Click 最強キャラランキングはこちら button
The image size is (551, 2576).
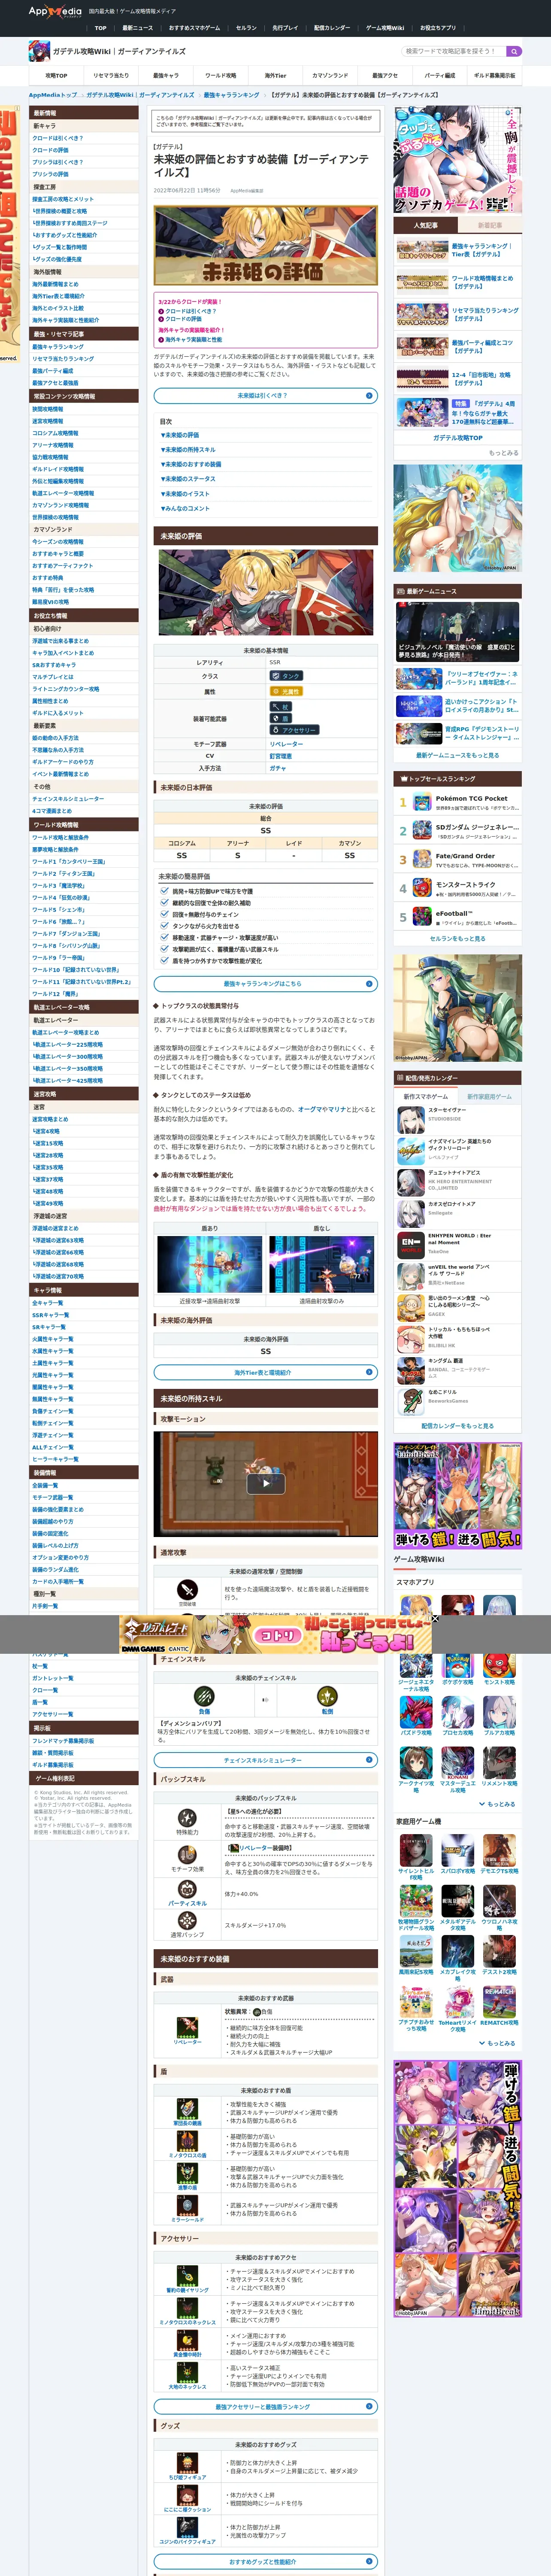point(265,984)
